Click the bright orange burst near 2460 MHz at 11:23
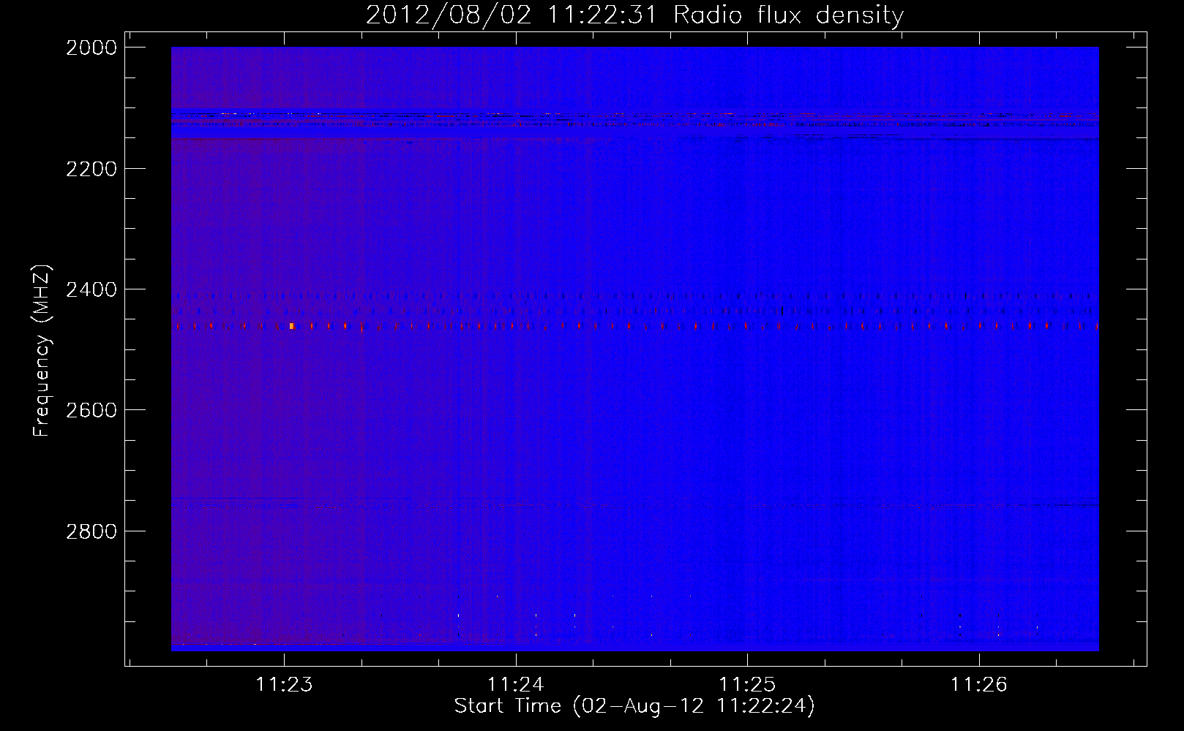 tap(291, 326)
